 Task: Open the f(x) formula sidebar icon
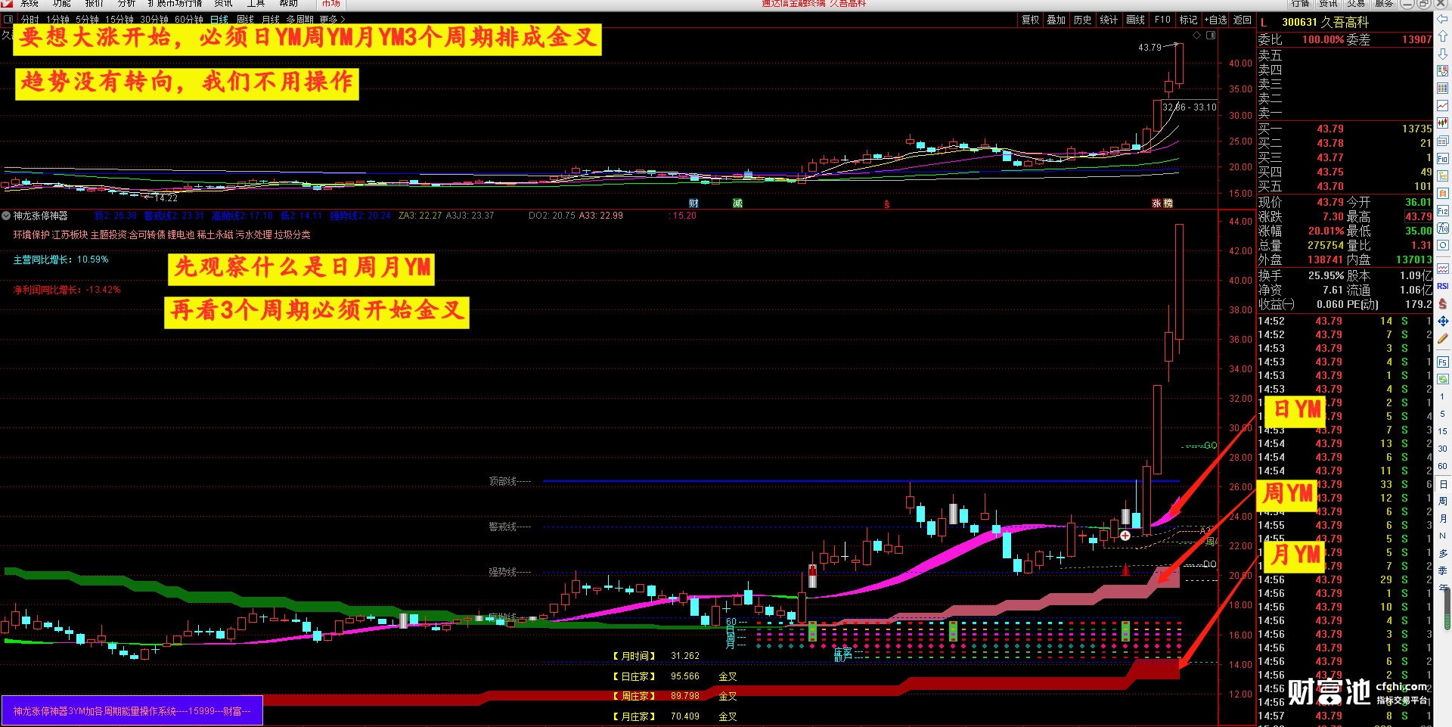tap(1443, 228)
